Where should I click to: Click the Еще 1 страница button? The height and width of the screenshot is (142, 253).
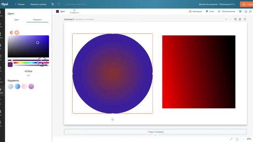pos(155,132)
